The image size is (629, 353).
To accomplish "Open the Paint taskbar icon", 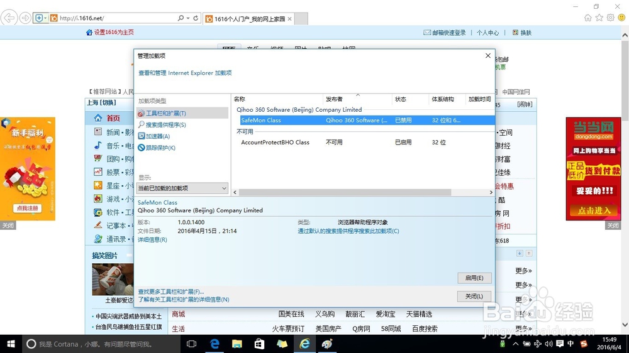I will [x=327, y=344].
